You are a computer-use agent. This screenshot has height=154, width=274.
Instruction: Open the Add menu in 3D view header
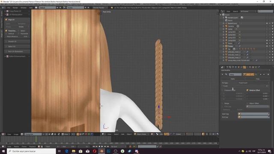[123, 134]
